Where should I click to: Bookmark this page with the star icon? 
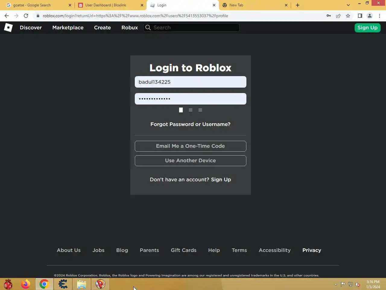(x=348, y=16)
